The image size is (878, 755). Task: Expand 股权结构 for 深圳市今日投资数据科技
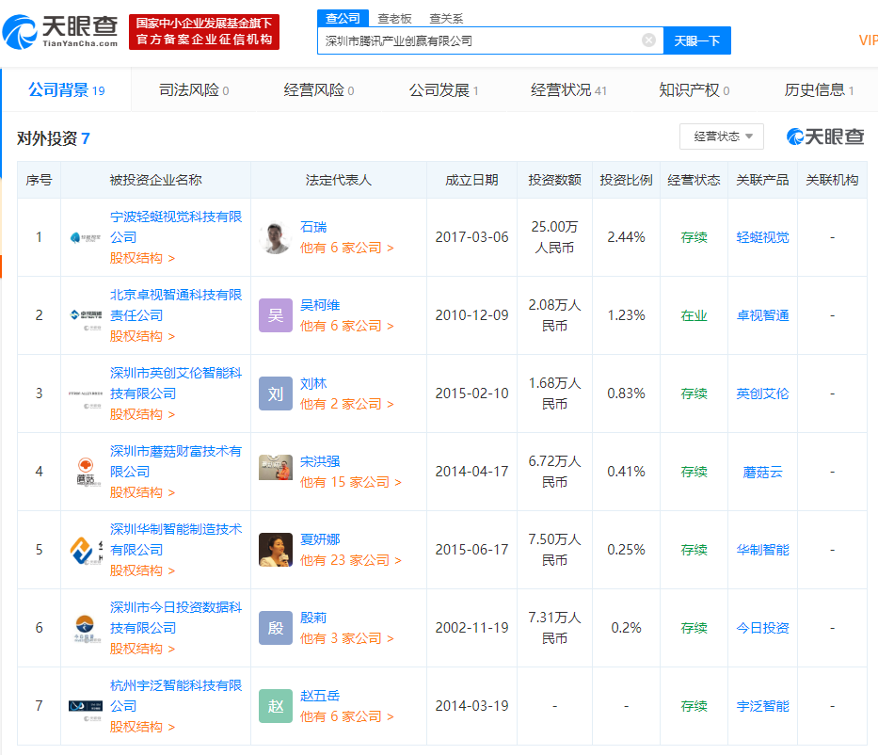[142, 649]
